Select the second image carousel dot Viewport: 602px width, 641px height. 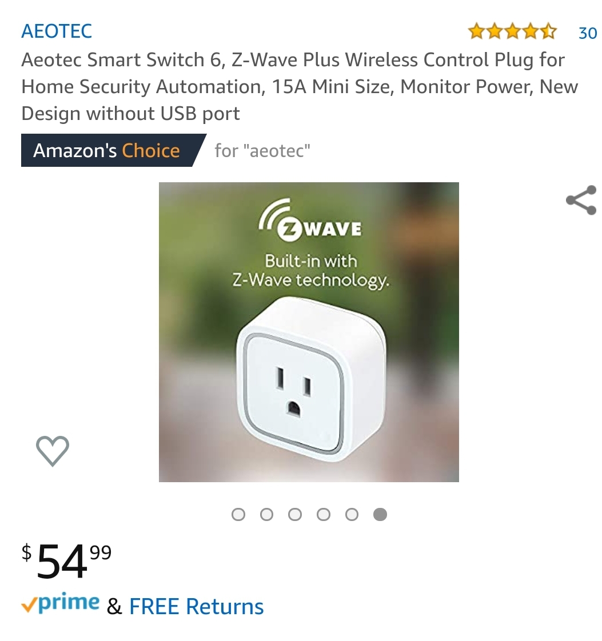[266, 514]
